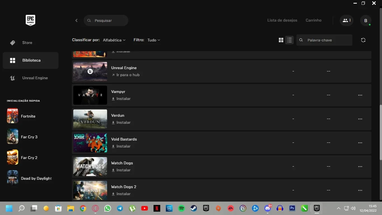
Task: Install Watch Dogs
Action: click(121, 170)
